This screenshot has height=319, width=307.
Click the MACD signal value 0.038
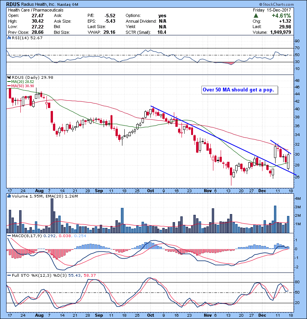pos(65,236)
